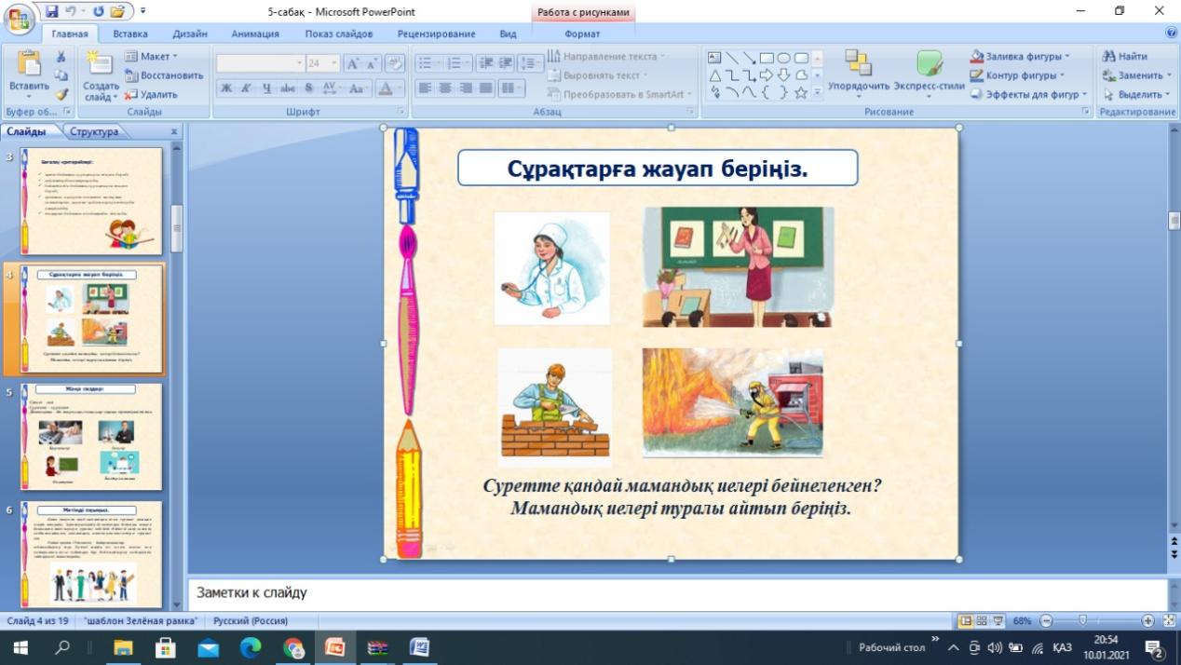
Task: Open the Экспресс-стили gallery
Action: point(929,75)
